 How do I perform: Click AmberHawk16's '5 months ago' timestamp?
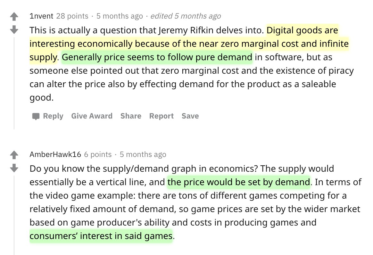[143, 154]
